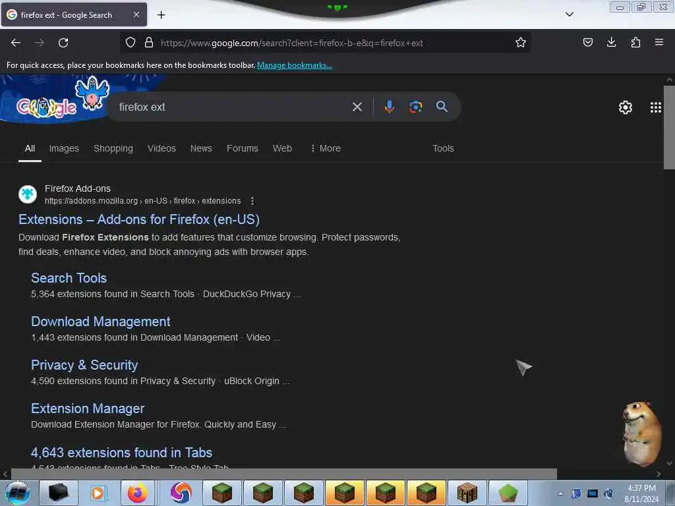Open the Download Management sitelink
675x506 pixels.
tap(101, 322)
